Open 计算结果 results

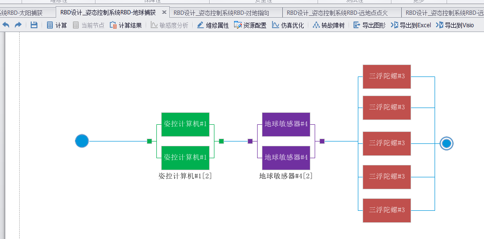125,25
